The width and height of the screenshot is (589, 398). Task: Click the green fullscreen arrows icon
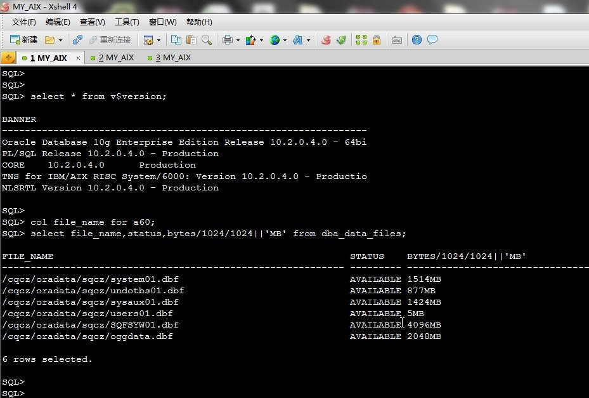[x=361, y=40]
